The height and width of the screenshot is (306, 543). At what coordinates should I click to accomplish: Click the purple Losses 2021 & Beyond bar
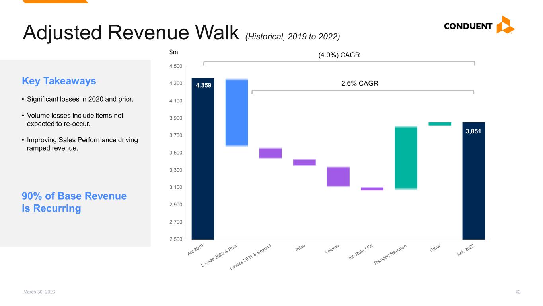pyautogui.click(x=271, y=153)
